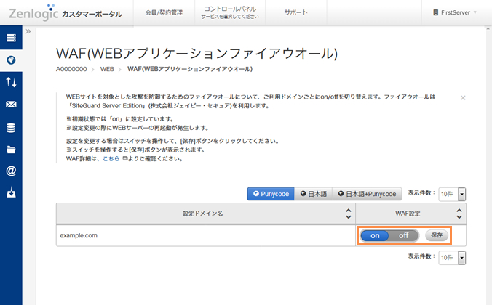Close the information notice with X
Viewport: 492px width, 305px height.
coord(463,98)
